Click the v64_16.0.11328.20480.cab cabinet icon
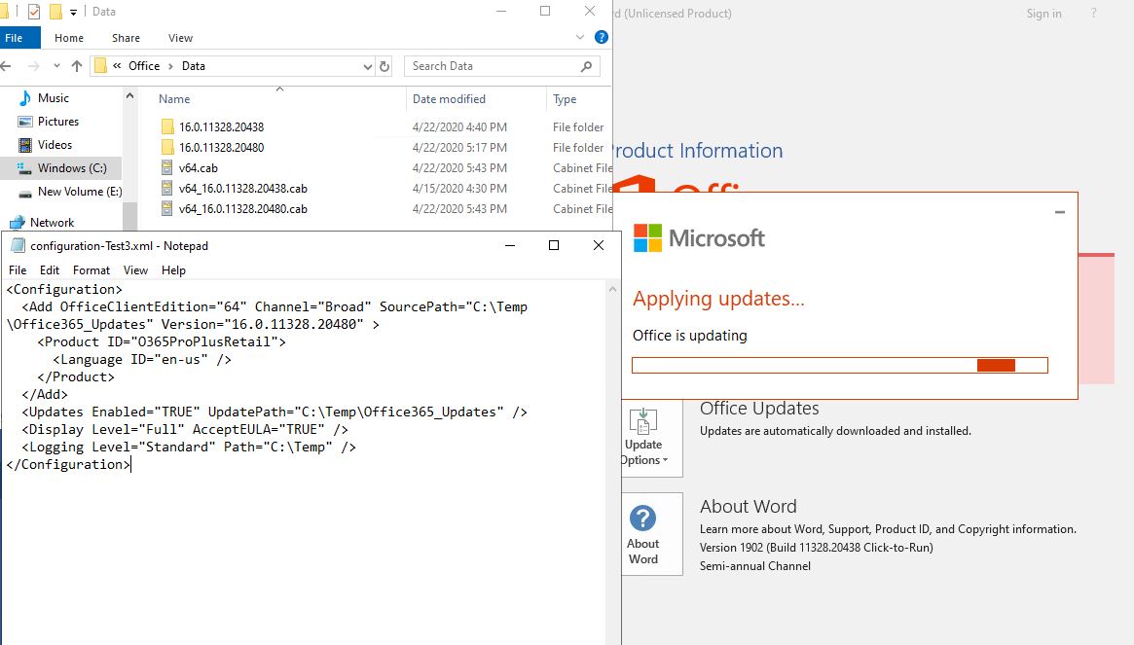The height and width of the screenshot is (645, 1134). pos(167,209)
